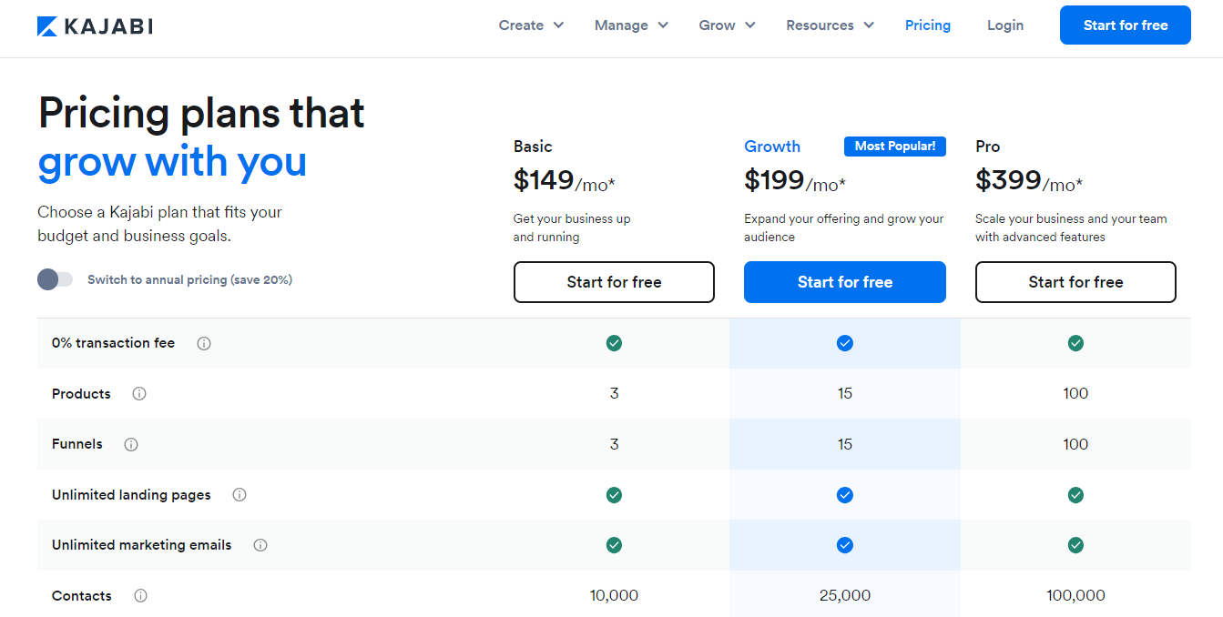The height and width of the screenshot is (617, 1223).
Task: Click info icon beside Funnels
Action: pyautogui.click(x=131, y=445)
